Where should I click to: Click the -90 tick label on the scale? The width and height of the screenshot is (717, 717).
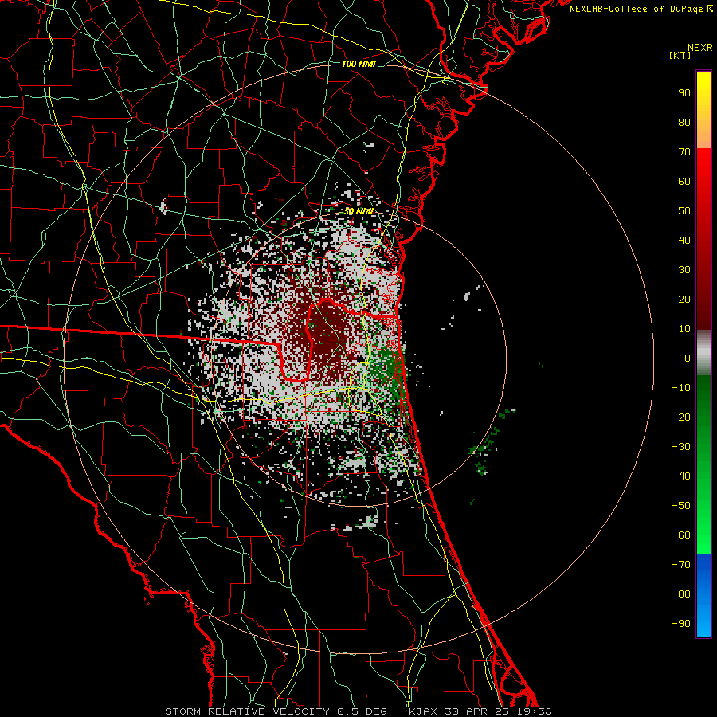click(x=681, y=624)
